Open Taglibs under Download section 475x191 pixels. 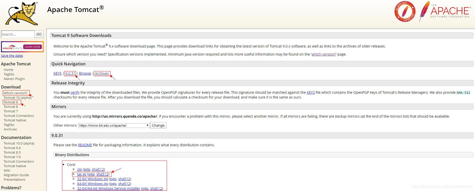click(x=9, y=125)
